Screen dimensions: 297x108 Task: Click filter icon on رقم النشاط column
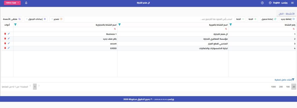pyautogui.click(x=231, y=25)
